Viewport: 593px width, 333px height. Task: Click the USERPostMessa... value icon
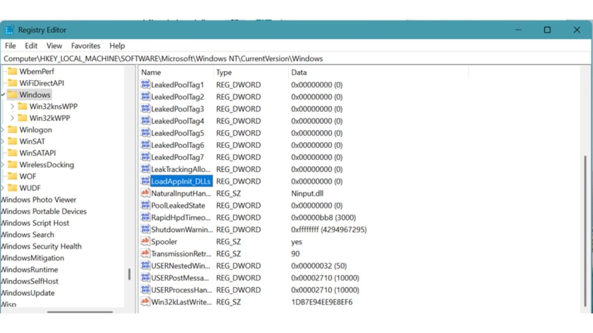tap(145, 278)
